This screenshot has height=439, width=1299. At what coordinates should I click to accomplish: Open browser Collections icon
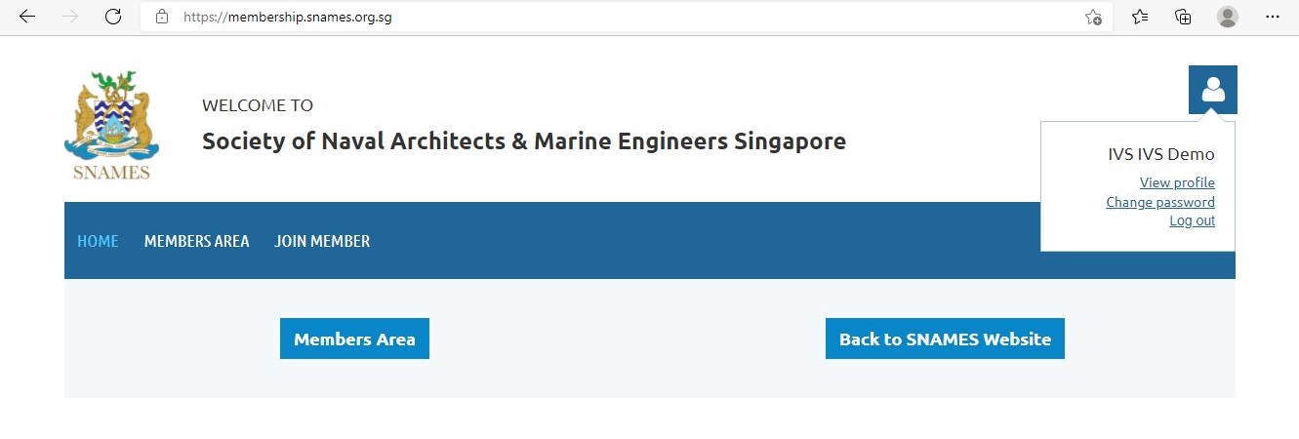(1183, 17)
